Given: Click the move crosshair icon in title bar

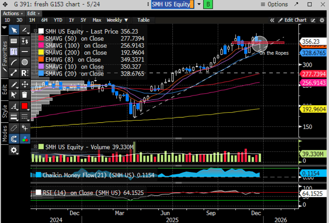Looking at the screenshot, I should pos(5,4).
